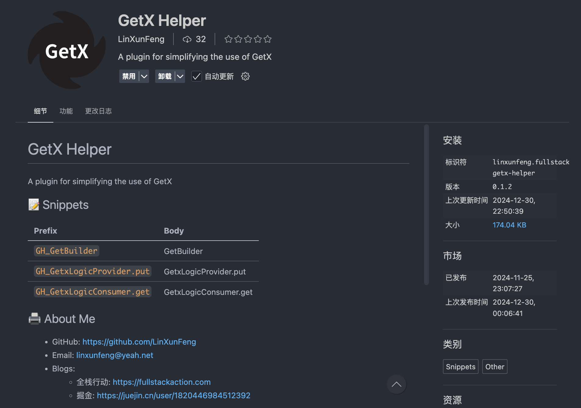Click the Body column header

pyautogui.click(x=174, y=231)
